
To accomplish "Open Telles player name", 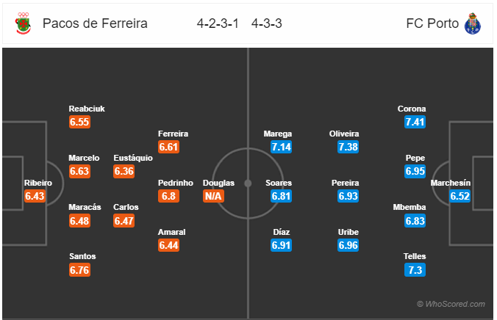I will (x=415, y=256).
